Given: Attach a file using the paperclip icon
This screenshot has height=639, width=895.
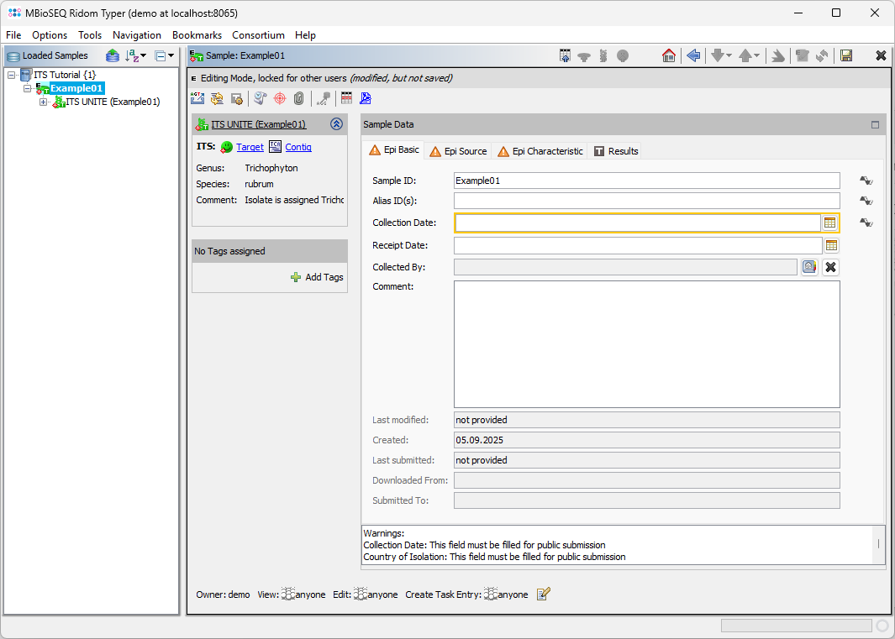Looking at the screenshot, I should [297, 98].
